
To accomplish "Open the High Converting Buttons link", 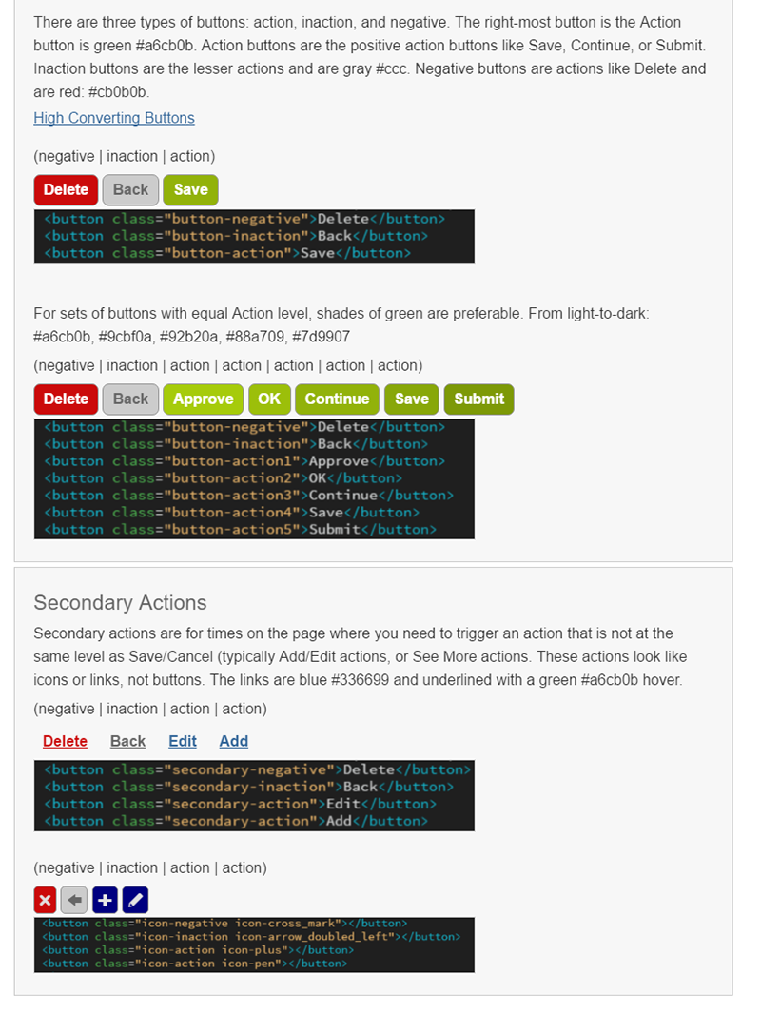I will click(114, 118).
